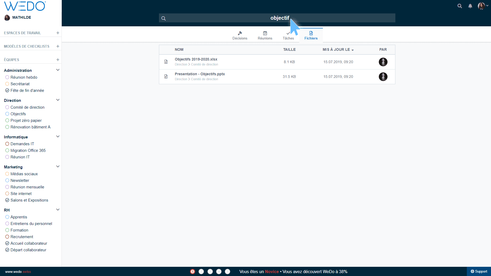Open the user profile dropdown at top right
This screenshot has width=491, height=276.
click(483, 6)
